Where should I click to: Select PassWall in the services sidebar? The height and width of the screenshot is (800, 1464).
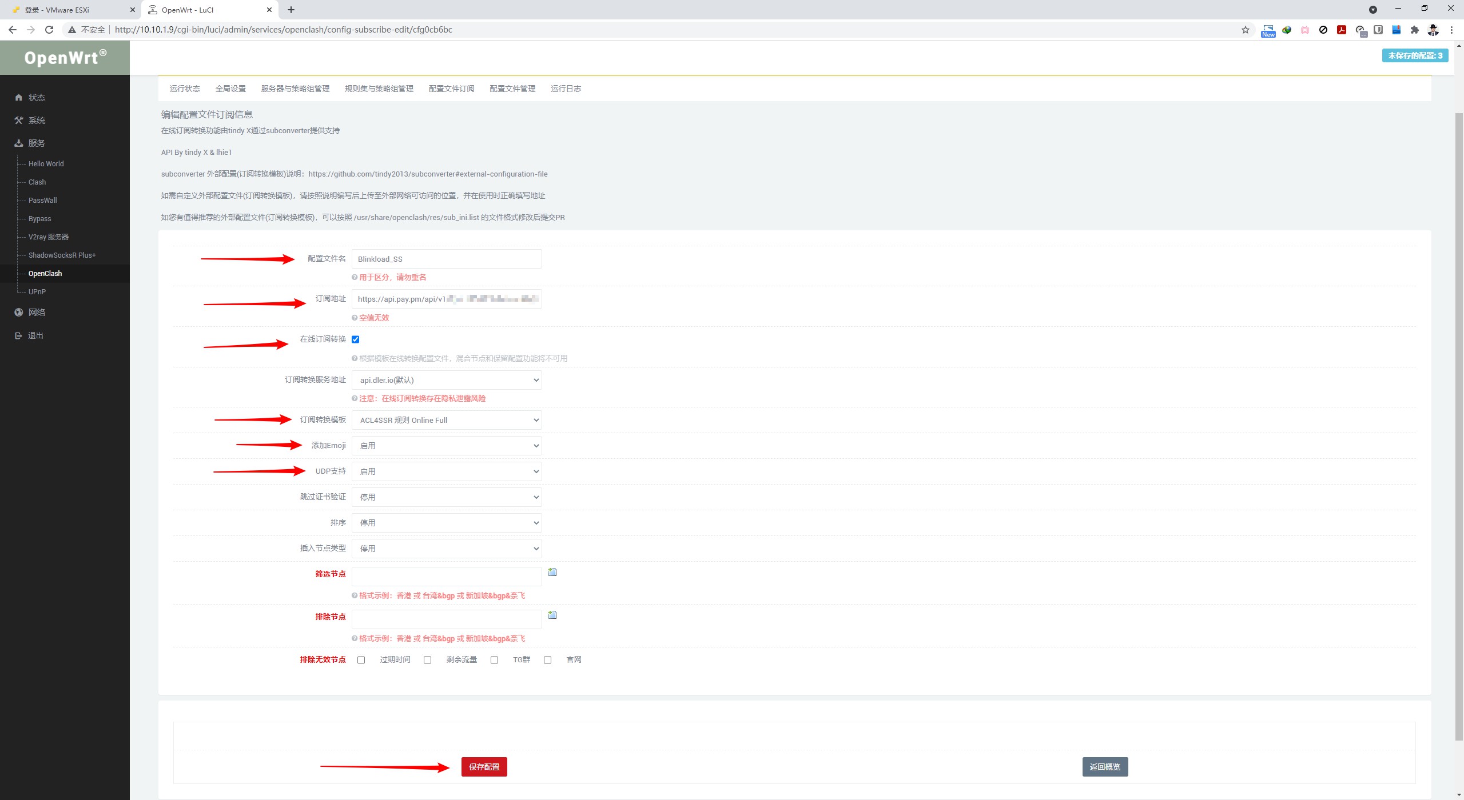(x=43, y=201)
